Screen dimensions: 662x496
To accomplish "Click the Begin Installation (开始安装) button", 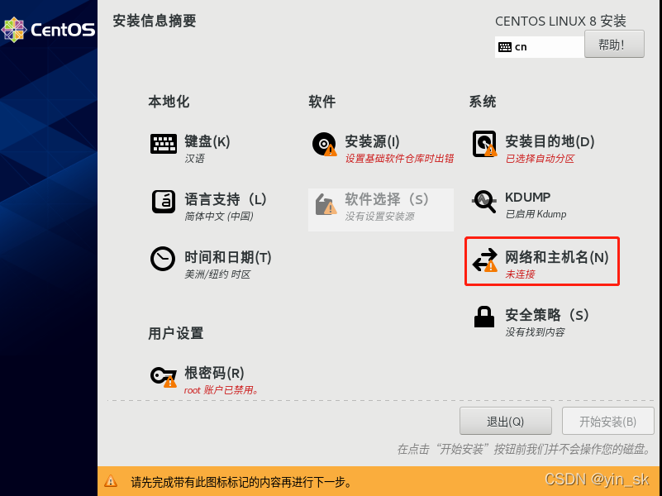I will [x=607, y=421].
